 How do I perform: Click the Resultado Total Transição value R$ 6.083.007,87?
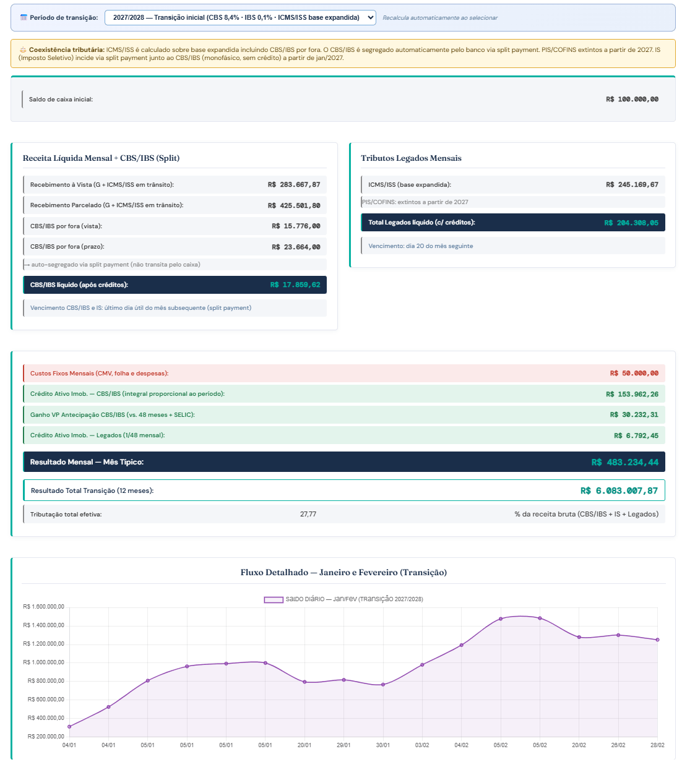[x=619, y=490]
